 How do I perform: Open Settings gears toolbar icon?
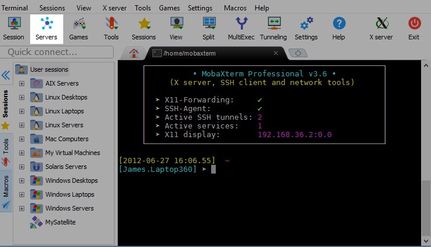pyautogui.click(x=306, y=29)
